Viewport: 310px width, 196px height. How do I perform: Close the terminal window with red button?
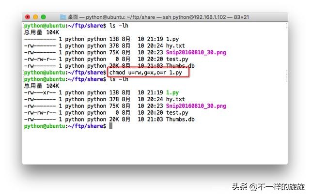(x=28, y=17)
